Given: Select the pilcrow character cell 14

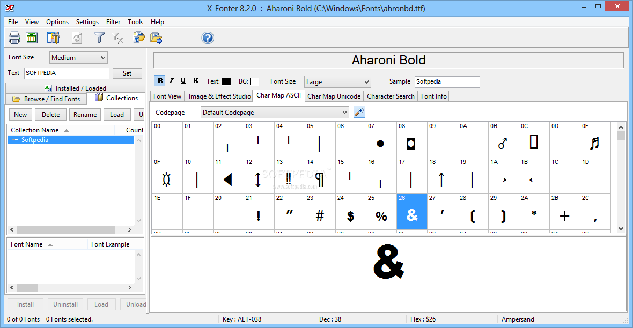Looking at the screenshot, I should [320, 175].
